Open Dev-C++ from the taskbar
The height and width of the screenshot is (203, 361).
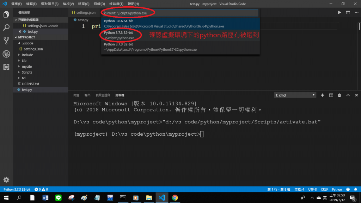pyautogui.click(x=110, y=198)
